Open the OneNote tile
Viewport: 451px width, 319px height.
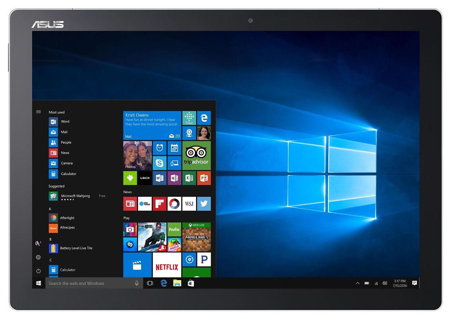[174, 178]
